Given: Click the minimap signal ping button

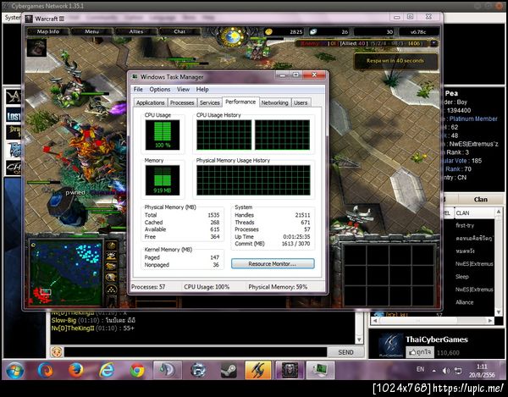Looking at the screenshot, I should tap(111, 246).
